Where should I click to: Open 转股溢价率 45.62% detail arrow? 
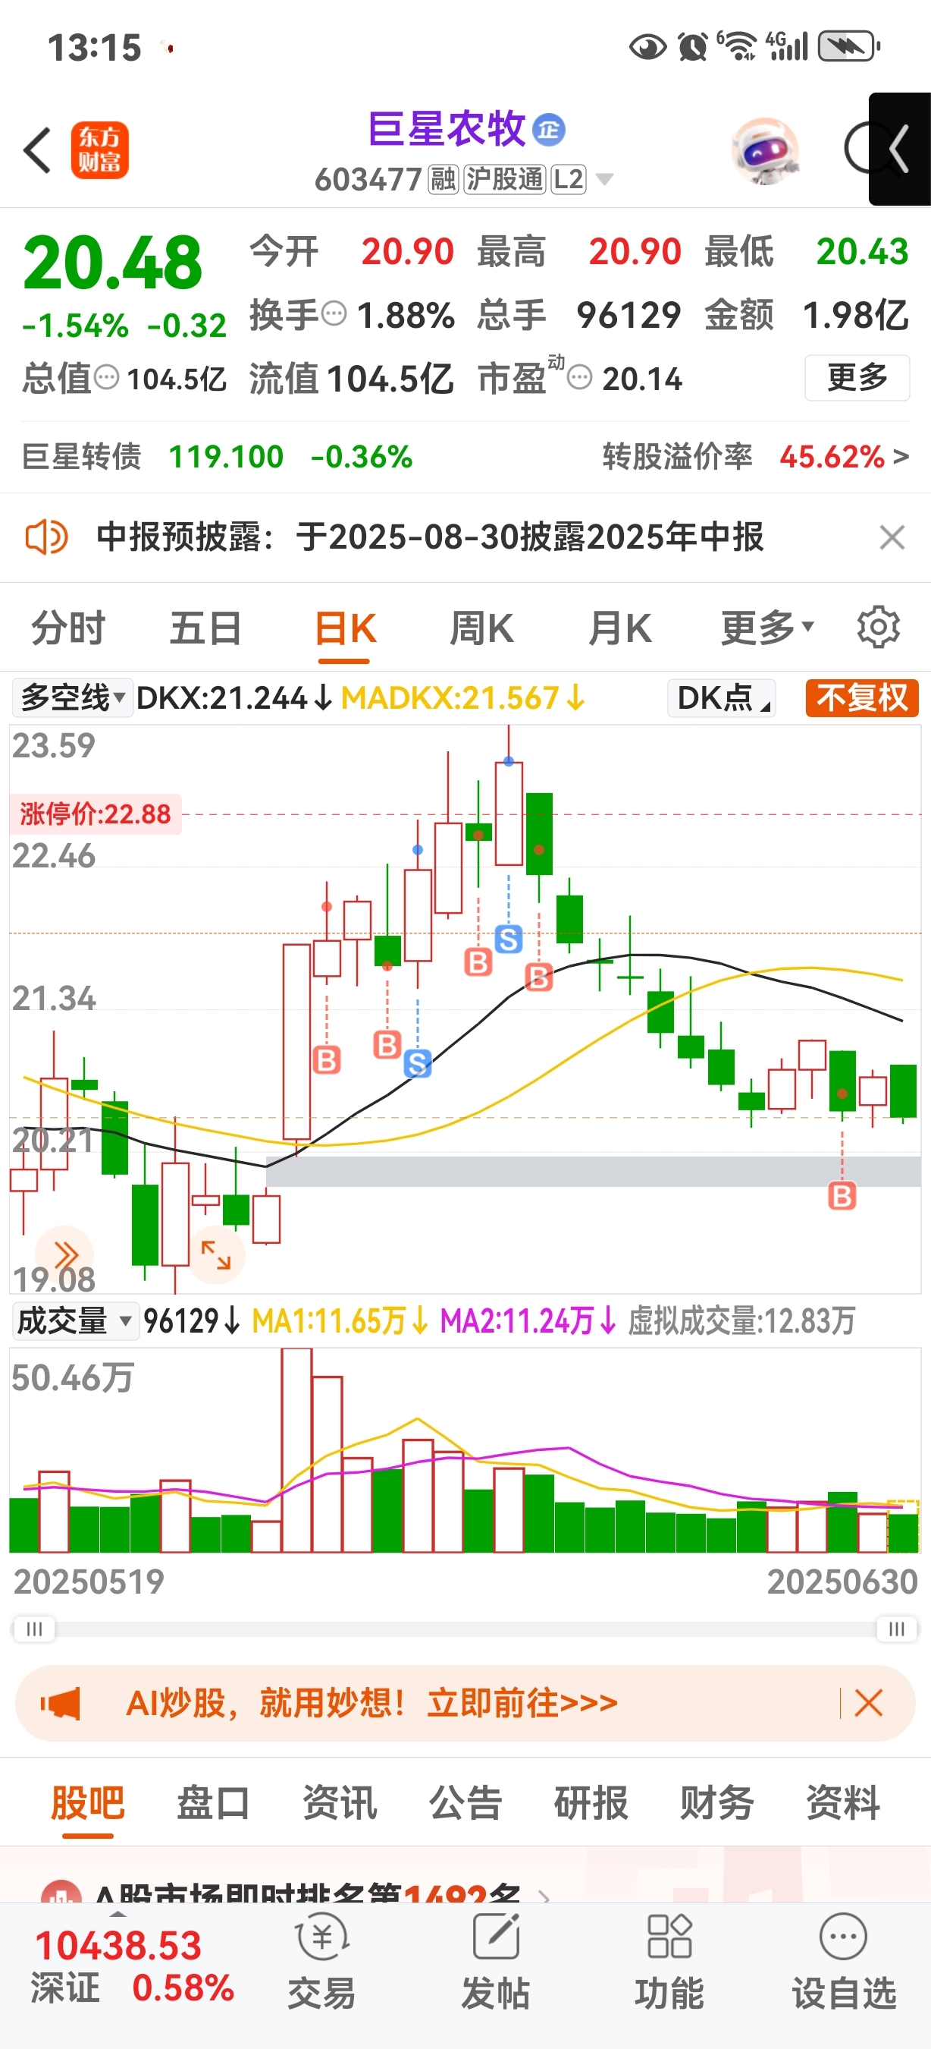[901, 457]
